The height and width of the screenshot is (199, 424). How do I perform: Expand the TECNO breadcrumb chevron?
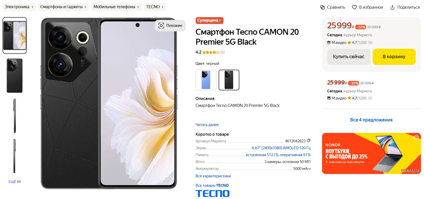(162, 7)
